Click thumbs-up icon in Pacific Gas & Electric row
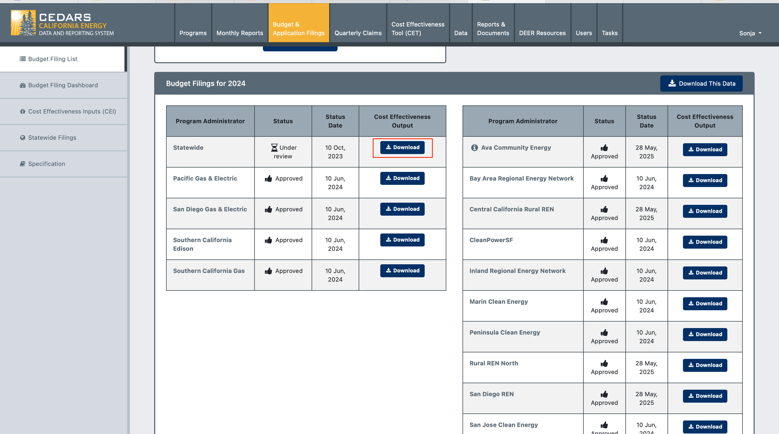Screen dimensions: 779x434 268,178
